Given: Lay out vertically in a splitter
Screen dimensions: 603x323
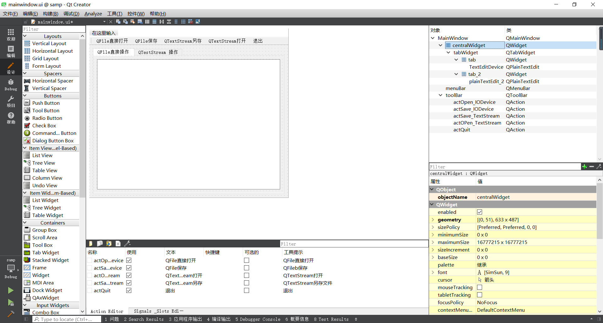Looking at the screenshot, I should point(169,22).
